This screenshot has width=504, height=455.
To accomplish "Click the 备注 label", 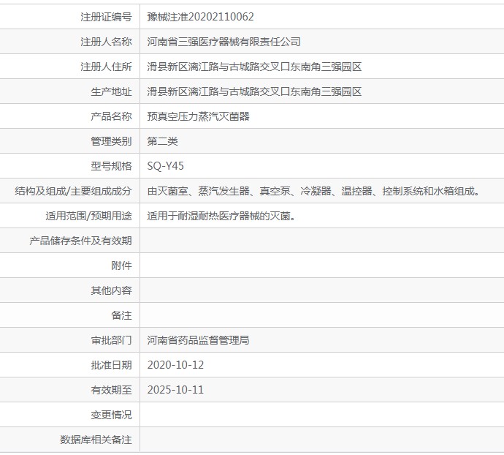I will (121, 315).
